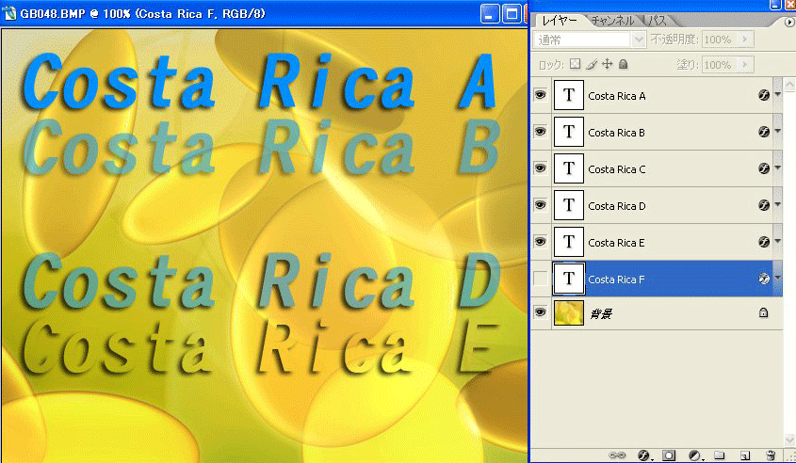This screenshot has height=463, width=796.
Task: Open the 通常 blend mode dropdown
Action: (590, 40)
